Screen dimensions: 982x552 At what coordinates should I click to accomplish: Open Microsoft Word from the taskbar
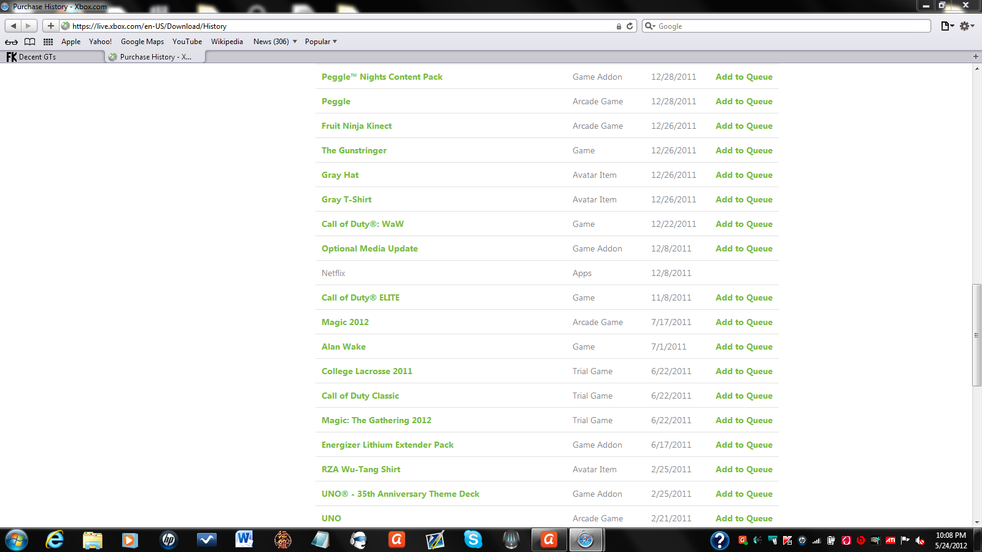pyautogui.click(x=244, y=540)
